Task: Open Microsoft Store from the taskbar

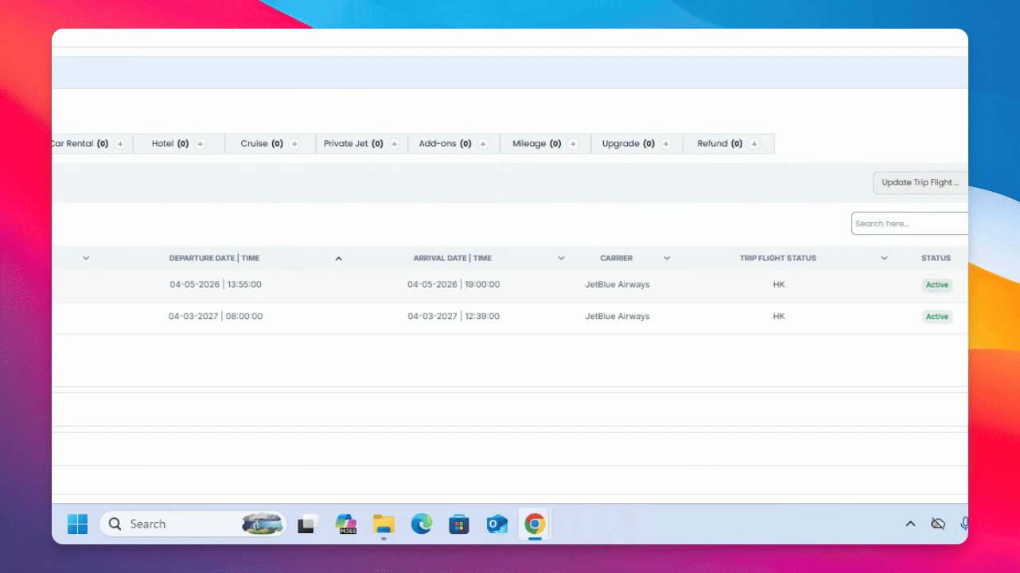Action: (459, 524)
